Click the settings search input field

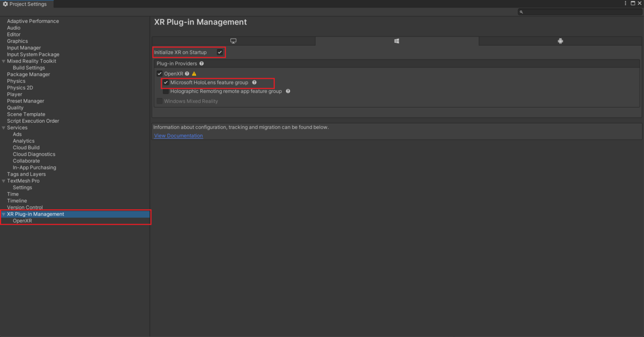580,12
